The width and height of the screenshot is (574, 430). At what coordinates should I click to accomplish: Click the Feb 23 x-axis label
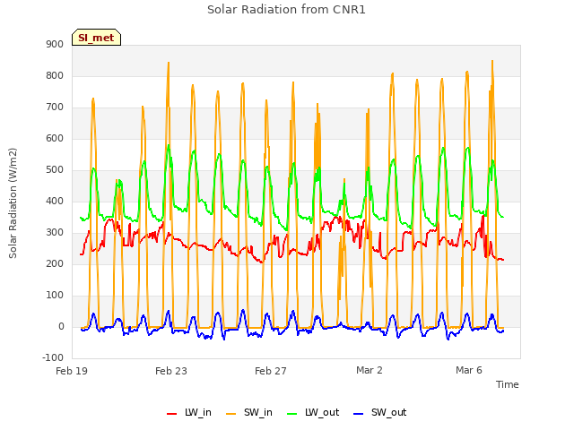click(x=171, y=371)
